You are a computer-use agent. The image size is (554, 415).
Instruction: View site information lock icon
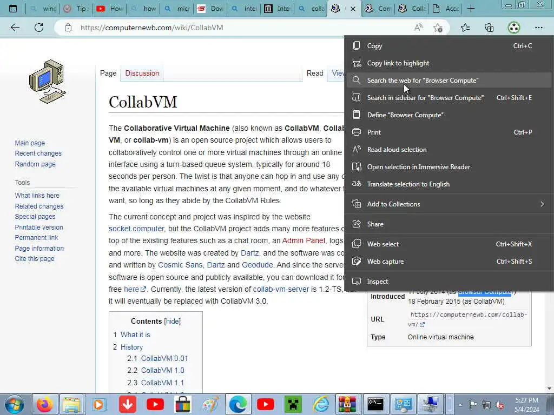pos(68,28)
